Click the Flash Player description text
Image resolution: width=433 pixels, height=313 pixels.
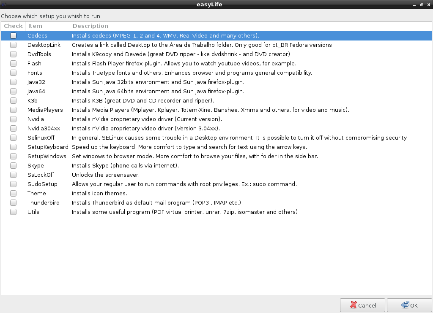click(184, 63)
